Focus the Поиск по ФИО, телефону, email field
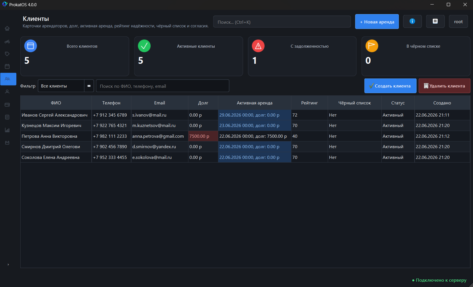Screen dimensions: 473x287 tap(162, 86)
